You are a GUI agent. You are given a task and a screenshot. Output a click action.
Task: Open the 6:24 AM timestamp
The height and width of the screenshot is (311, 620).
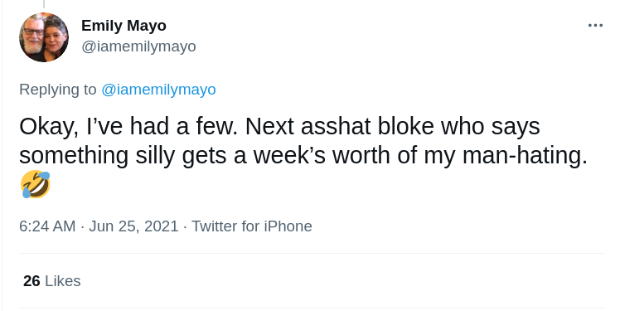click(x=47, y=226)
